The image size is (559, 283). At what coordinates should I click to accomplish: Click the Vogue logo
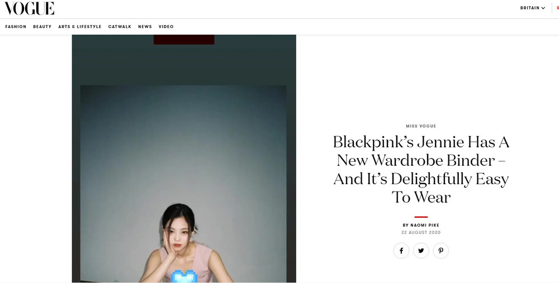29,8
